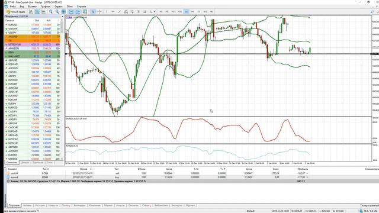Sort positions by Время column arrow
The width and height of the screenshot is (379, 213).
pos(91,169)
